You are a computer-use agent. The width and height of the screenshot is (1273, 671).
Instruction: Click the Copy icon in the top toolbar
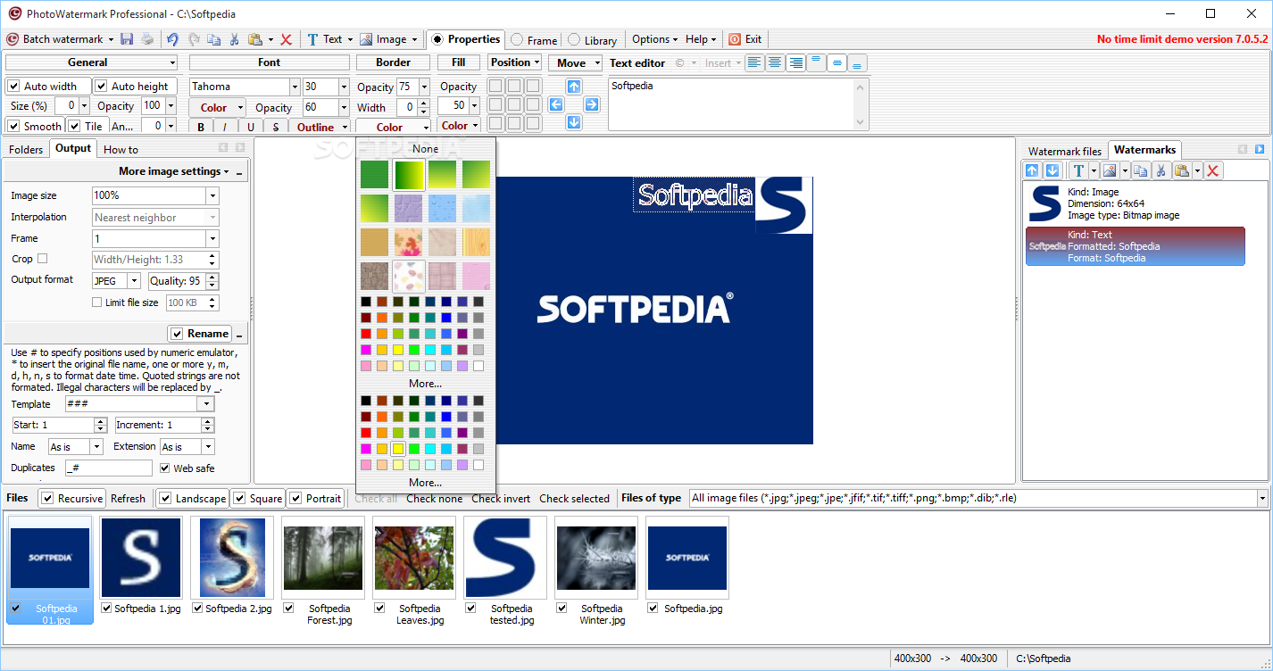(x=213, y=39)
